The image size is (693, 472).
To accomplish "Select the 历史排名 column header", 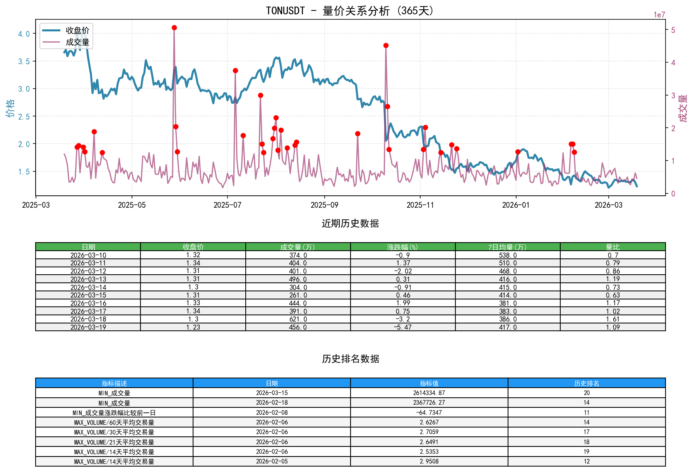I will coord(587,383).
